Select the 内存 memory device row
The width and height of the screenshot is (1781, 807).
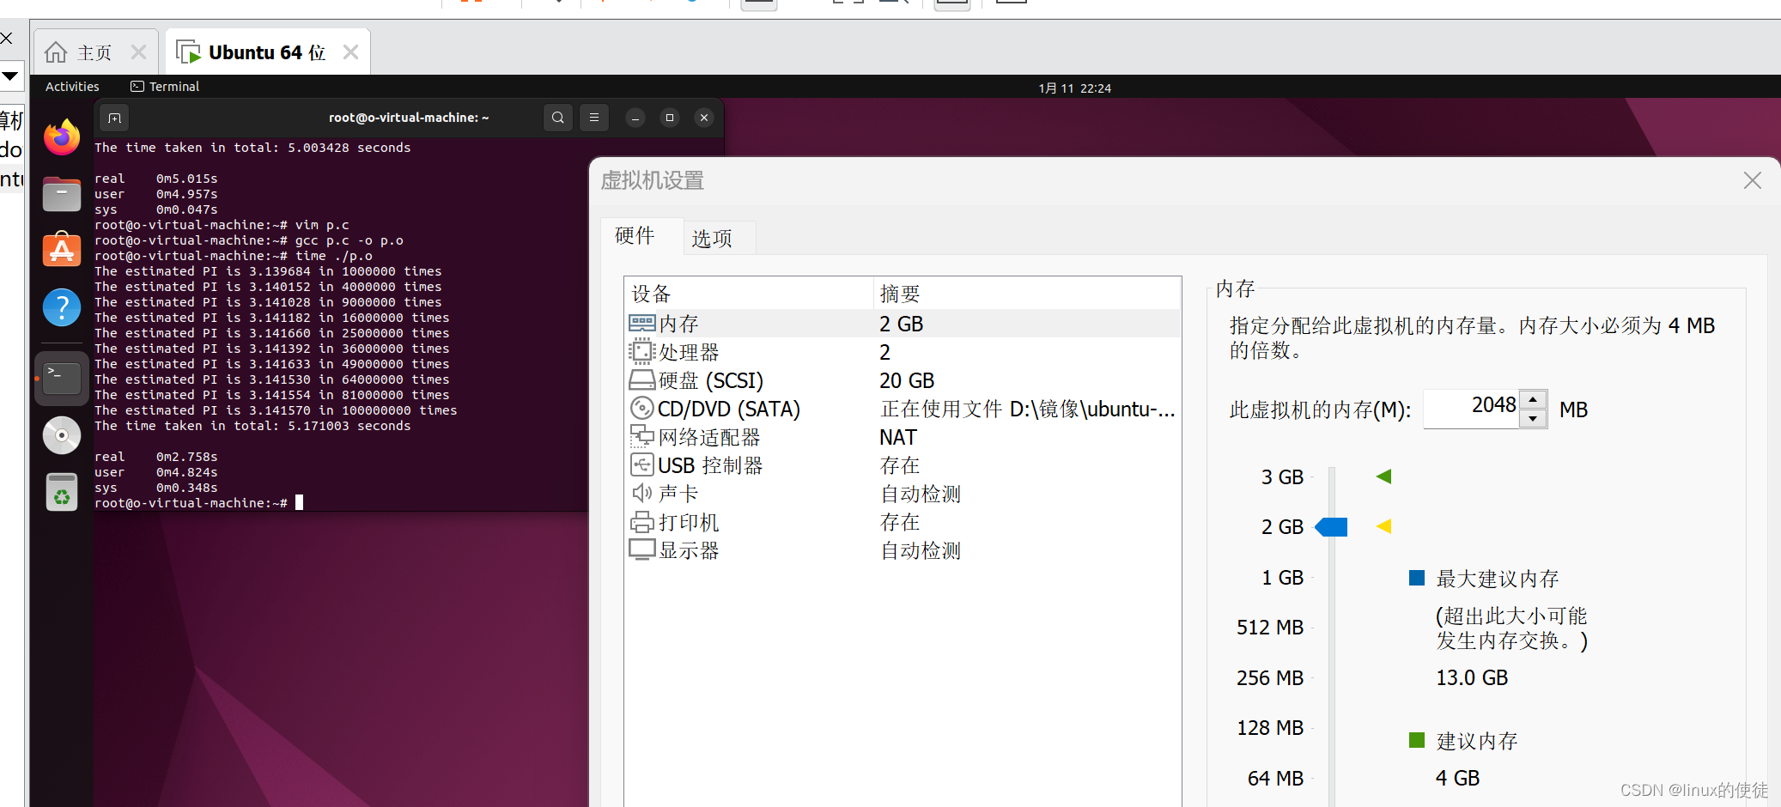pos(903,324)
